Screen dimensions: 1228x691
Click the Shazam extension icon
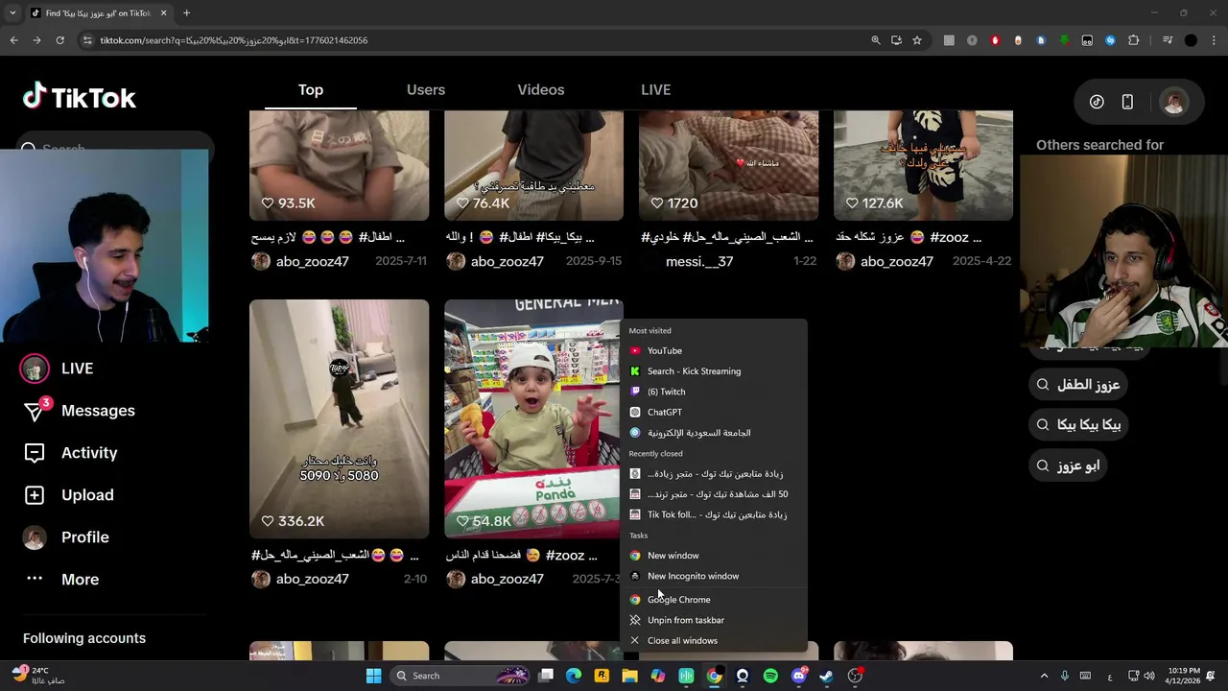[1110, 40]
